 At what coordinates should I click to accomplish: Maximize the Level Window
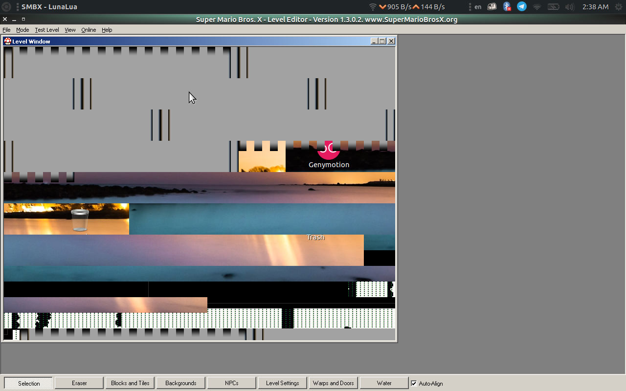[x=382, y=42]
